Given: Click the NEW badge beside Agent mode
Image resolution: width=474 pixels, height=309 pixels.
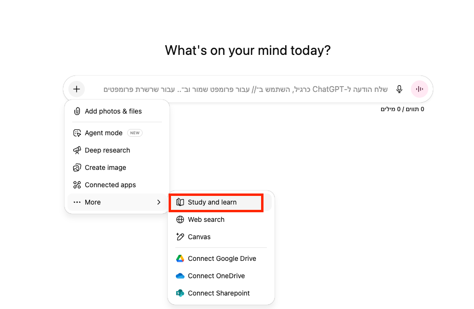Looking at the screenshot, I should click(135, 133).
